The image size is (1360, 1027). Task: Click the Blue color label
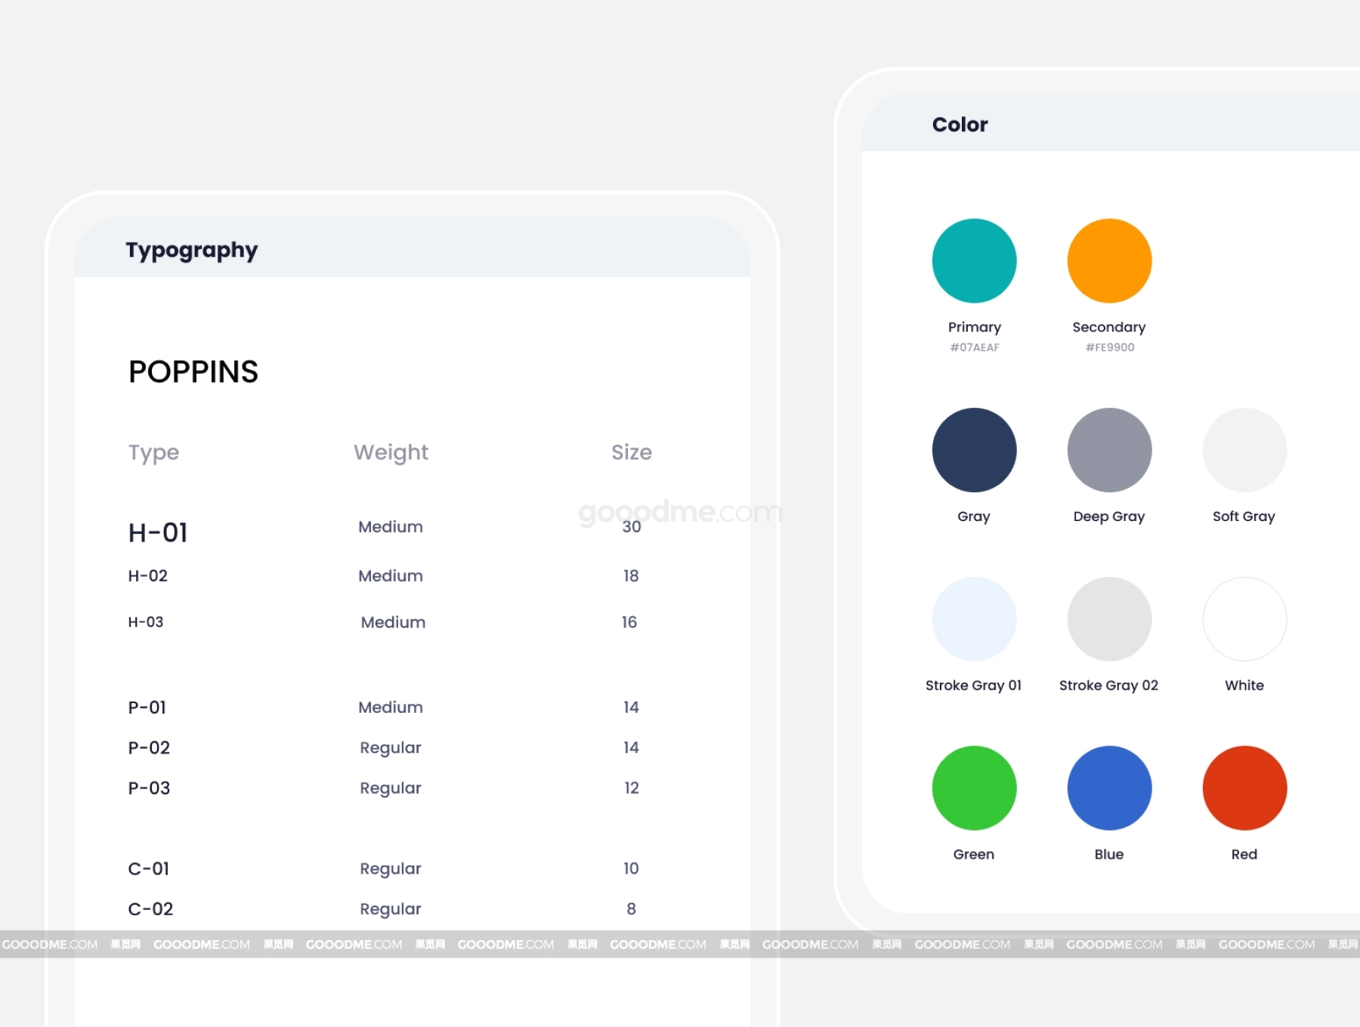point(1109,854)
